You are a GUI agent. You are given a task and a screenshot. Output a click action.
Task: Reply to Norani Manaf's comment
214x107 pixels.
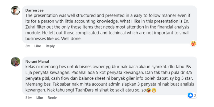click(x=52, y=97)
